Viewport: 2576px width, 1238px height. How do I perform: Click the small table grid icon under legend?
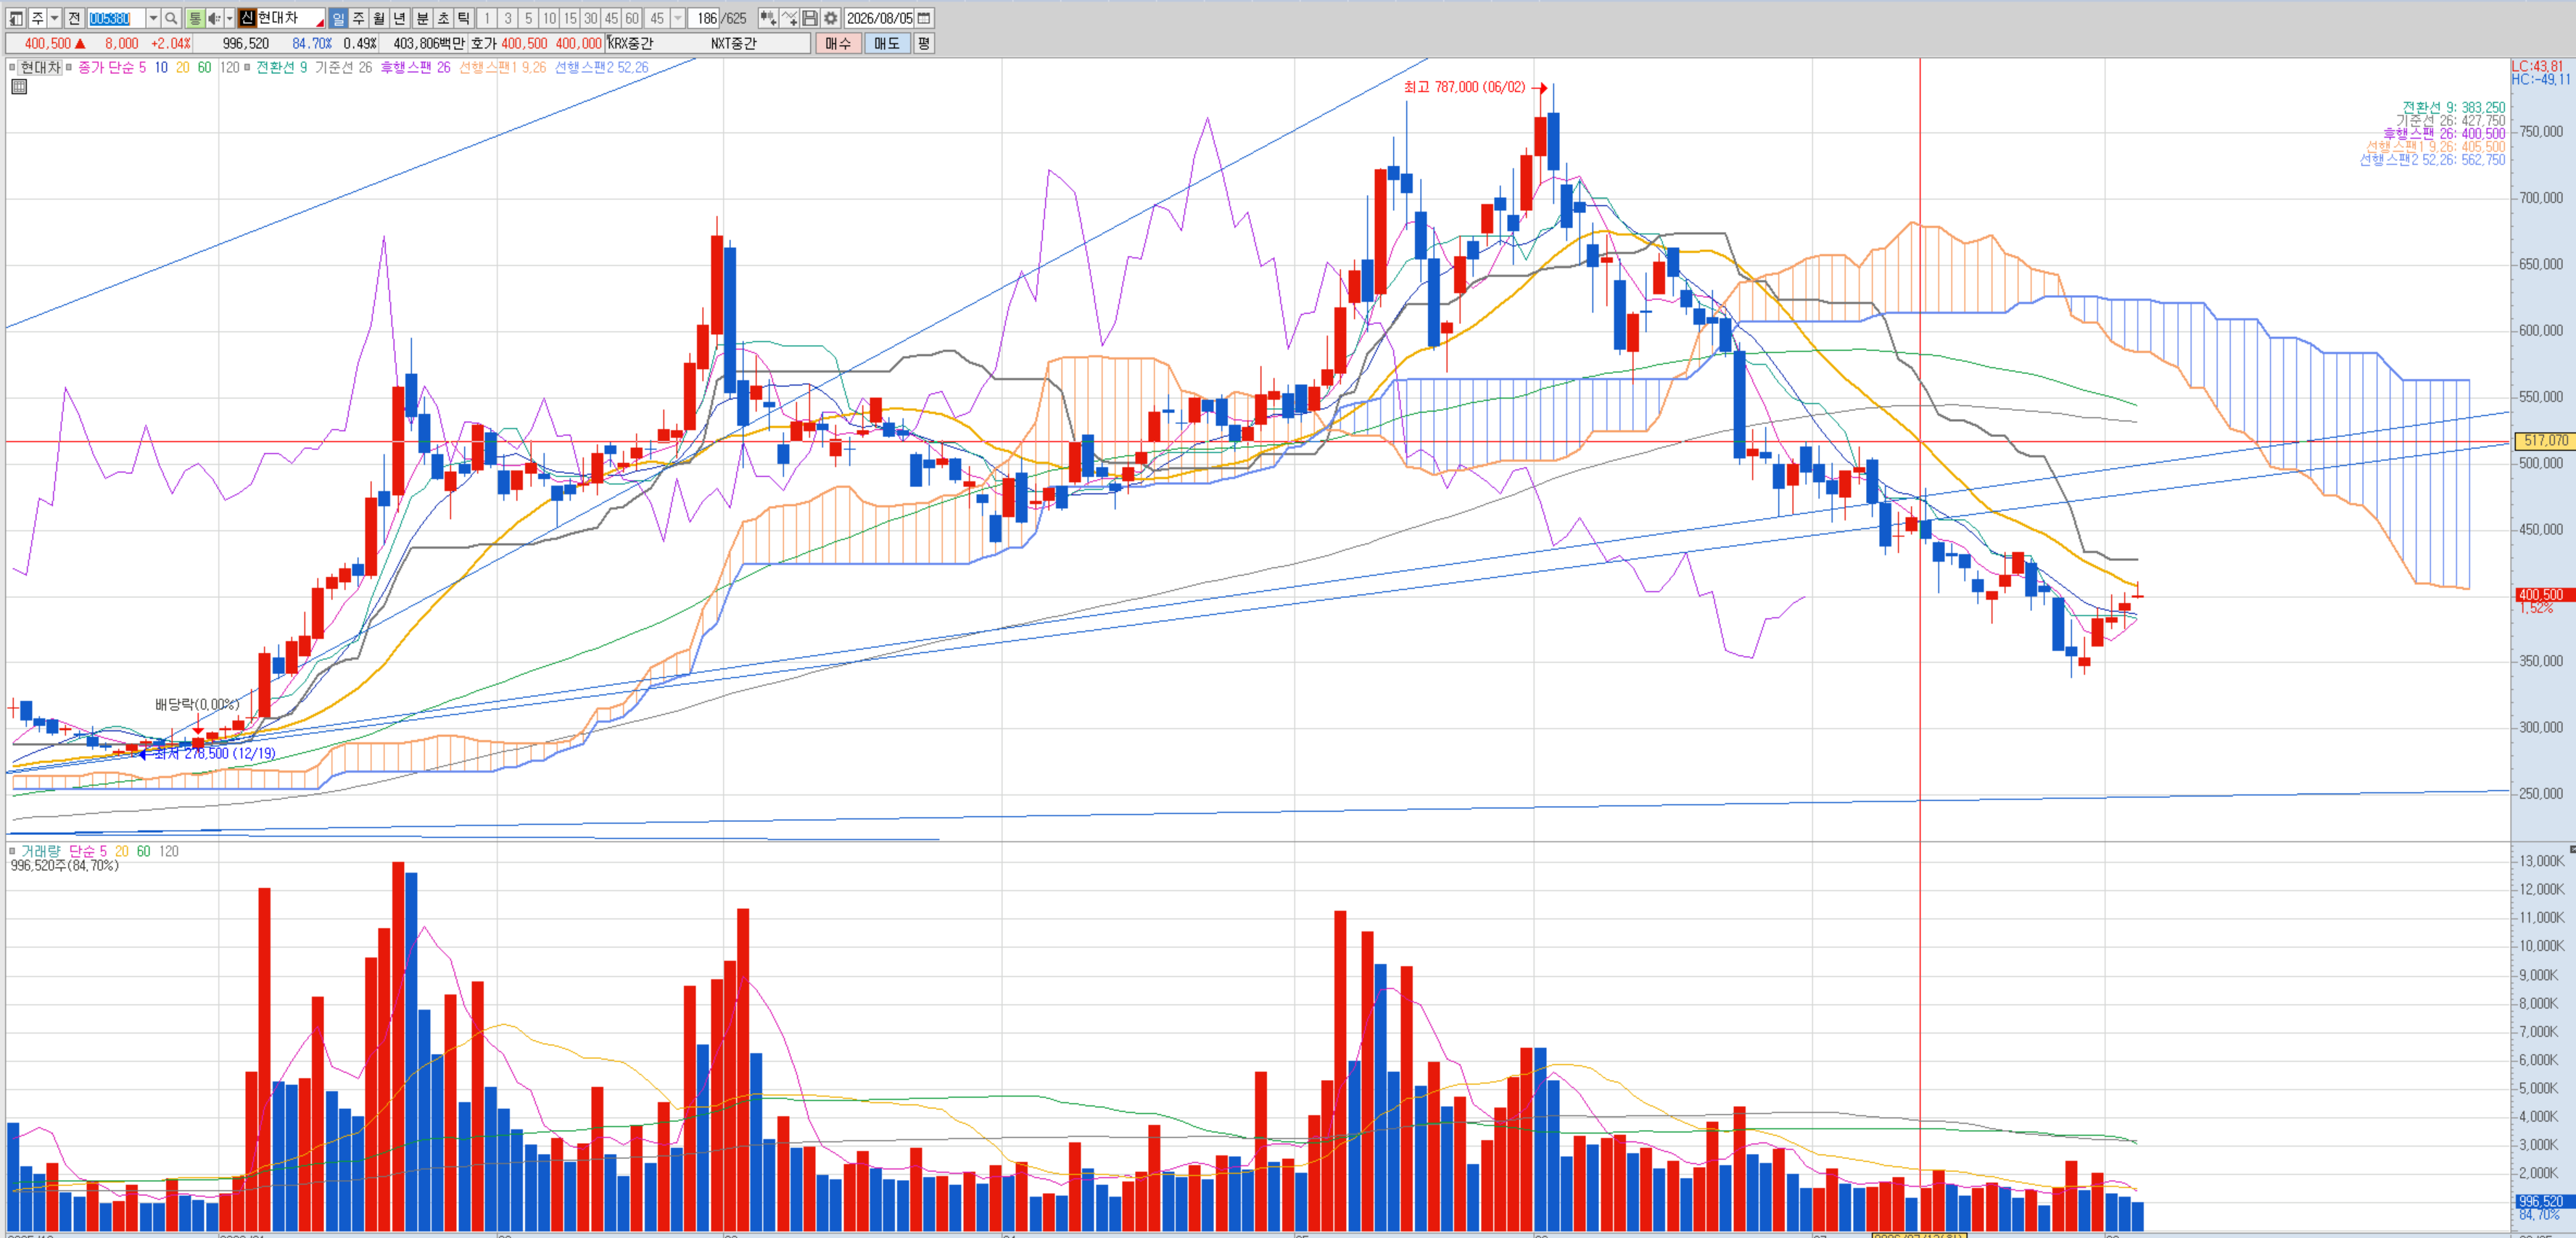pos(19,87)
